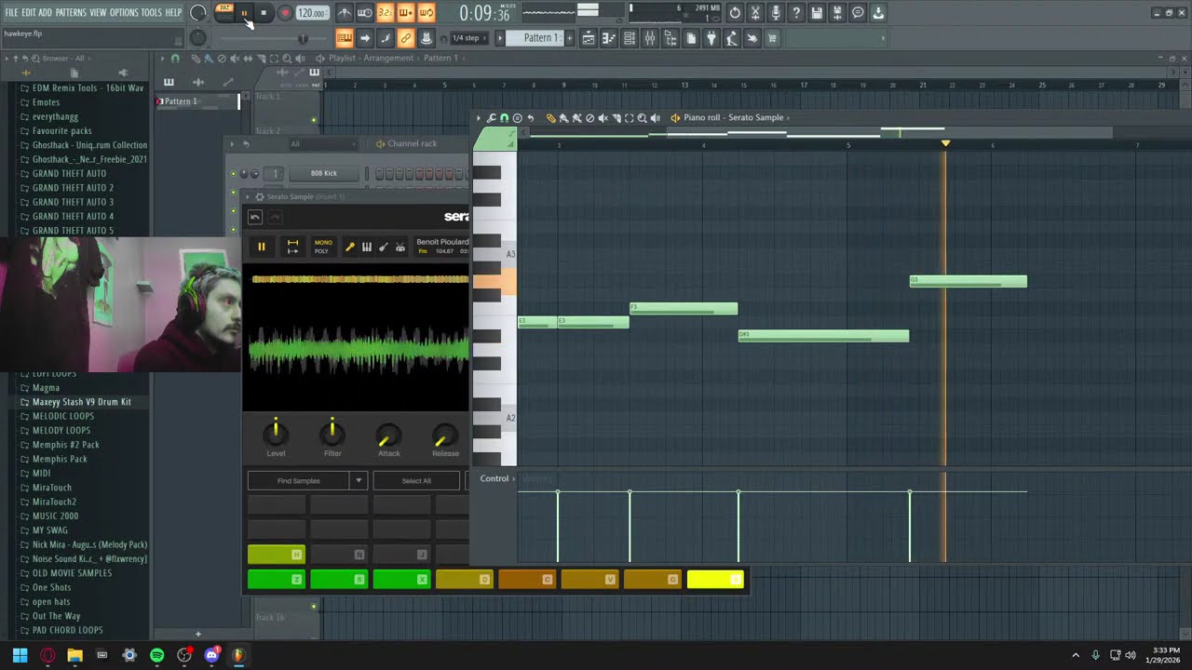
Task: Open the PATTERNS menu
Action: click(71, 13)
